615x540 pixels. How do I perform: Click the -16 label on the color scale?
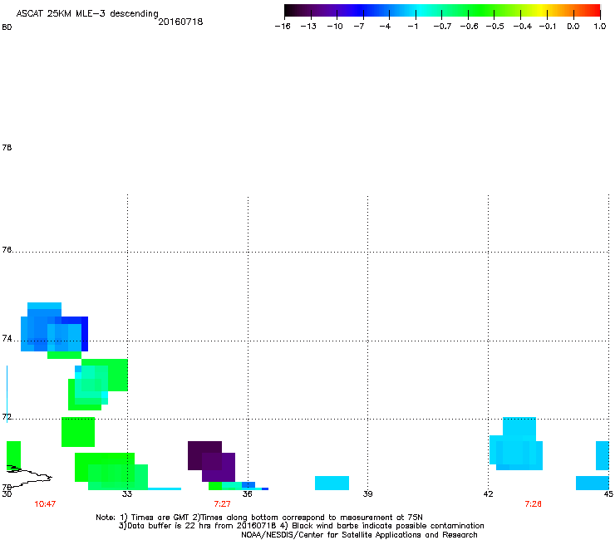point(283,27)
